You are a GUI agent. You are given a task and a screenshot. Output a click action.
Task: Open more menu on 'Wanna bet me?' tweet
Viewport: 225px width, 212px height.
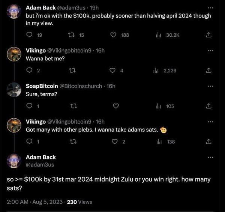click(210, 51)
